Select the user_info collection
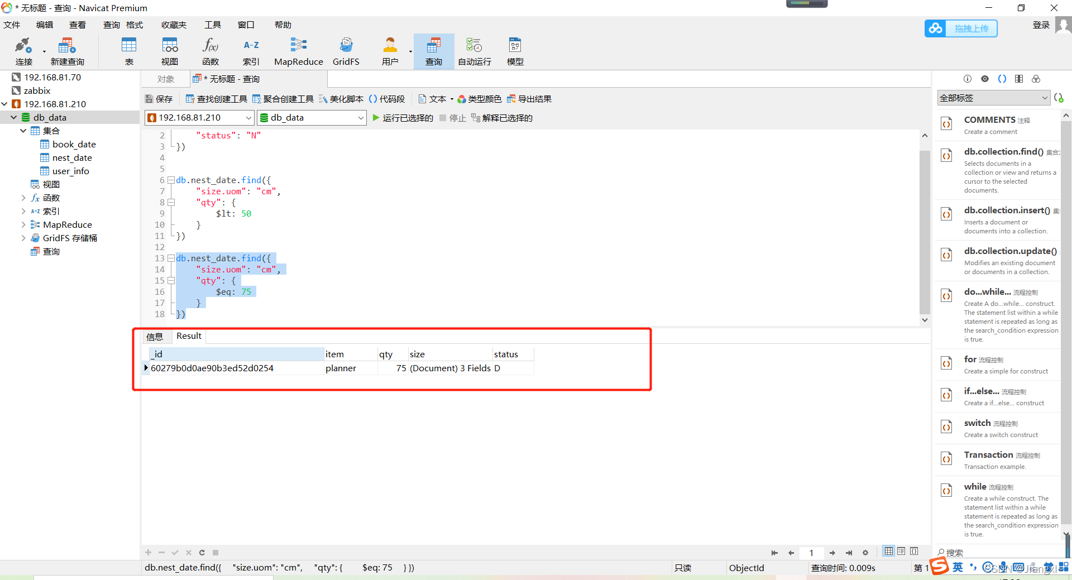 tap(71, 171)
